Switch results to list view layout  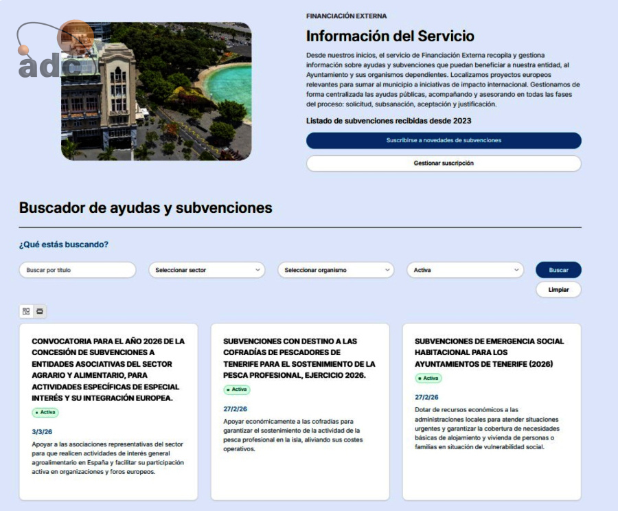(x=40, y=311)
